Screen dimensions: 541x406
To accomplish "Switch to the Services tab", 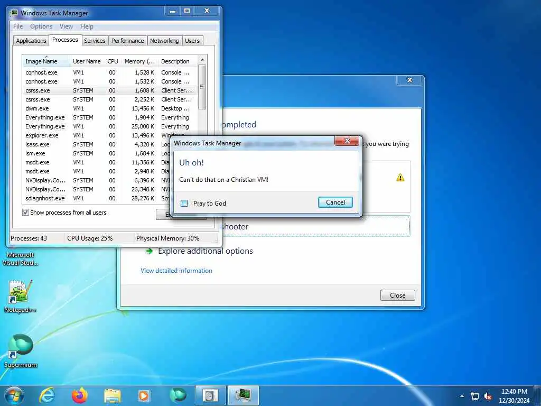I will 95,40.
